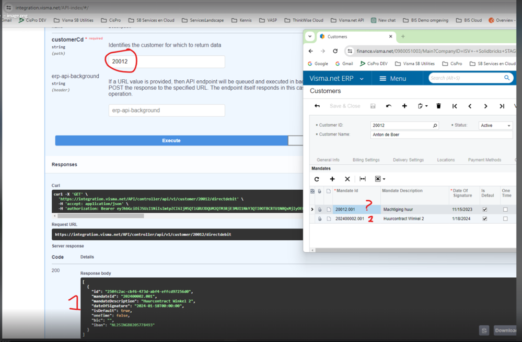Click the Save & Close button

[x=344, y=106]
